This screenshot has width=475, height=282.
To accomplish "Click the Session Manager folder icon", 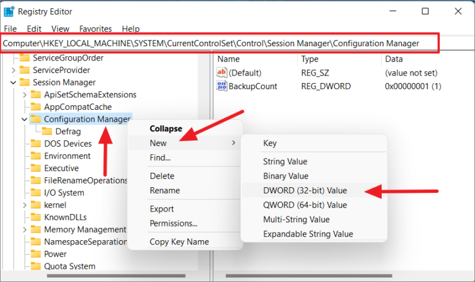I will click(24, 82).
